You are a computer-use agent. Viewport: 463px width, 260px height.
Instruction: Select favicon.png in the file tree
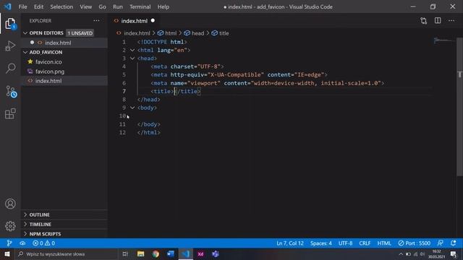coord(50,71)
